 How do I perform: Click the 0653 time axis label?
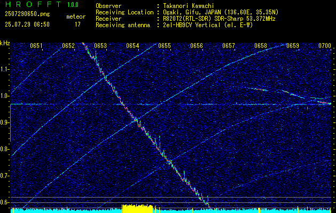[100, 46]
